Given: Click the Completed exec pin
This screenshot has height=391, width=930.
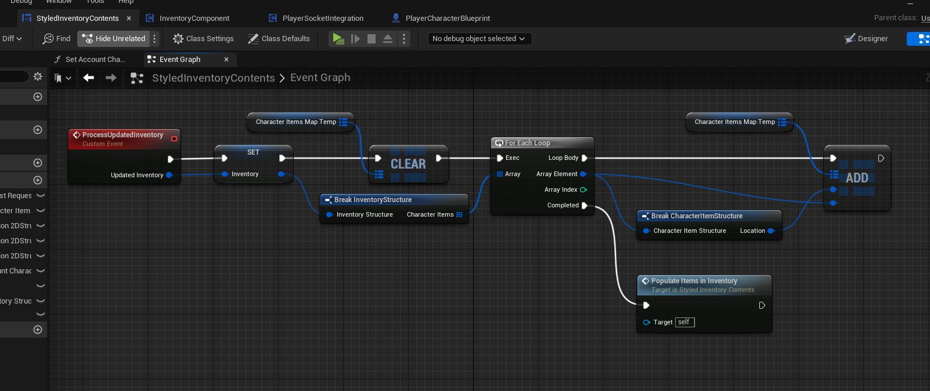Looking at the screenshot, I should click(585, 205).
